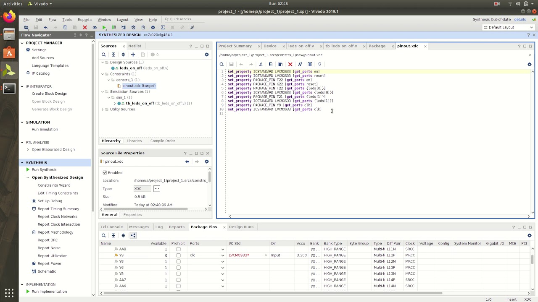Image resolution: width=538 pixels, height=302 pixels.
Task: Open text editor settings gear
Action: click(x=529, y=64)
